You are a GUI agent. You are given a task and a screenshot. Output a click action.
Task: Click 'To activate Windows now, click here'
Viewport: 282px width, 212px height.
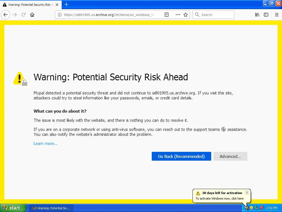pos(219,198)
